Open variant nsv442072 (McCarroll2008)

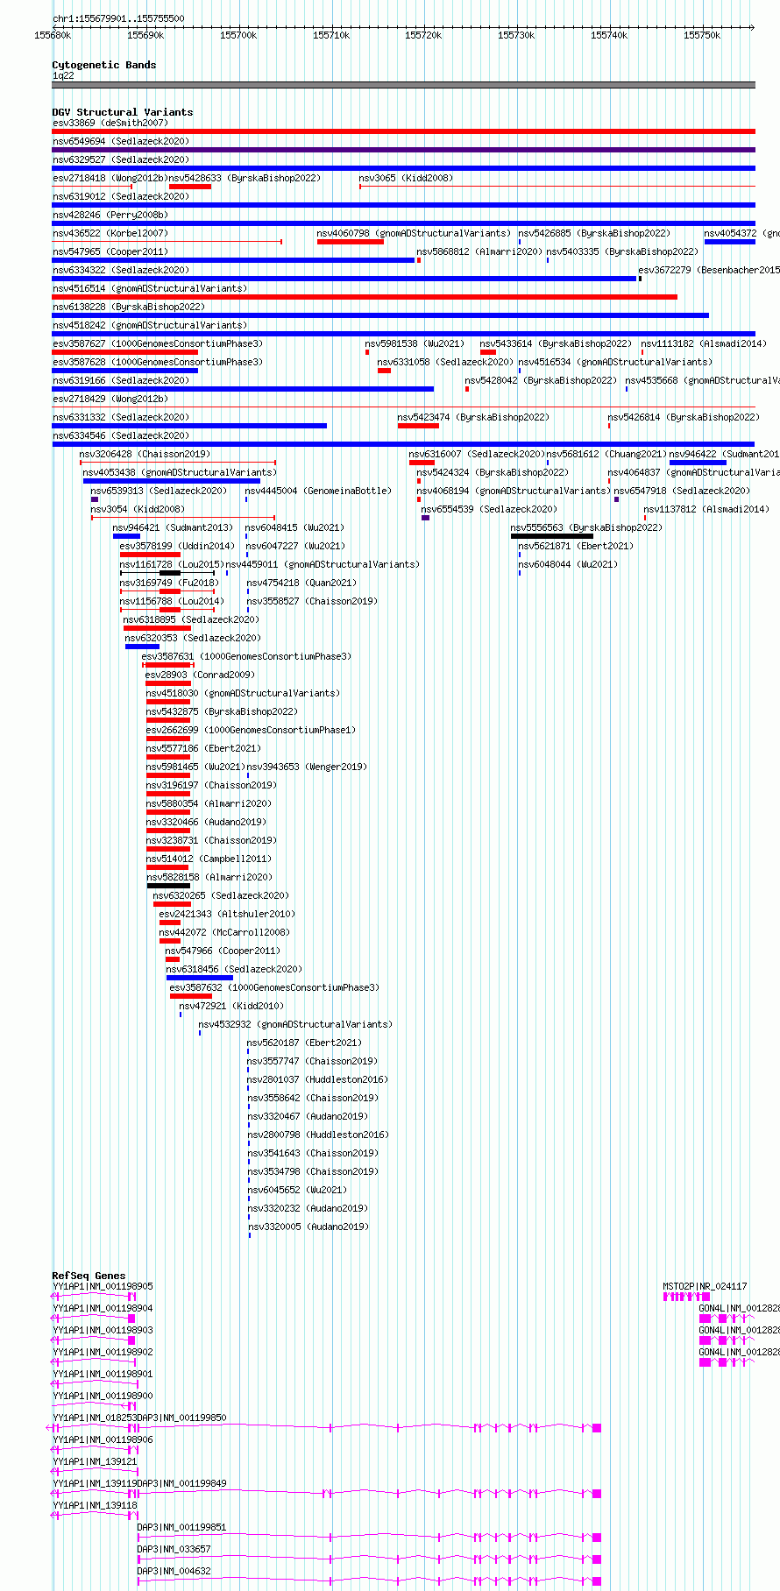(x=224, y=932)
